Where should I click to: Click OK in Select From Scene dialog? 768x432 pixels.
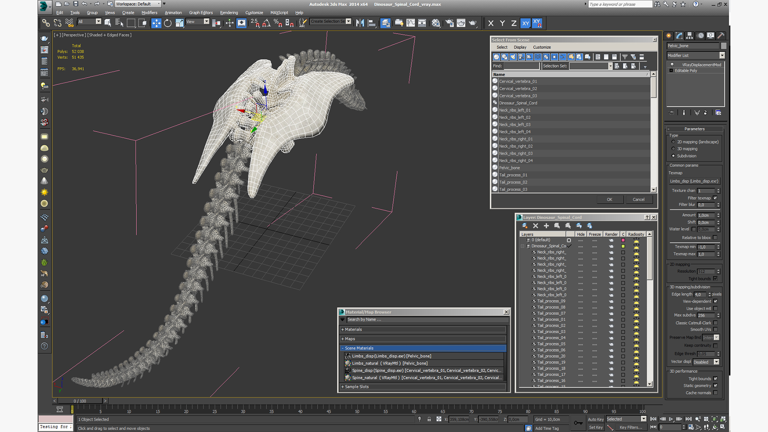tap(610, 200)
